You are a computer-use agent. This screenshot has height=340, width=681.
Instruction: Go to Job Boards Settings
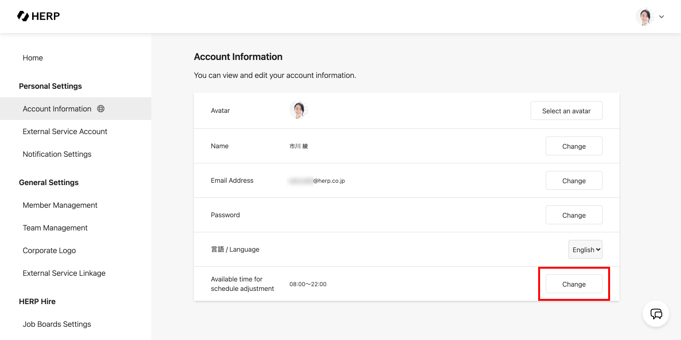57,324
